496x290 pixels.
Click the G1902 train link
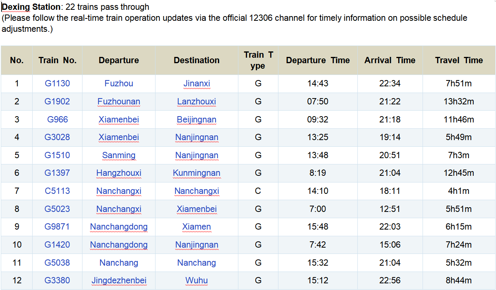click(57, 101)
